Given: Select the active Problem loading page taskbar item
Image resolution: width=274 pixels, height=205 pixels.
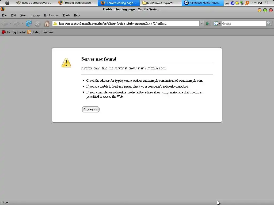Looking at the screenshot, I should tap(119, 3).
